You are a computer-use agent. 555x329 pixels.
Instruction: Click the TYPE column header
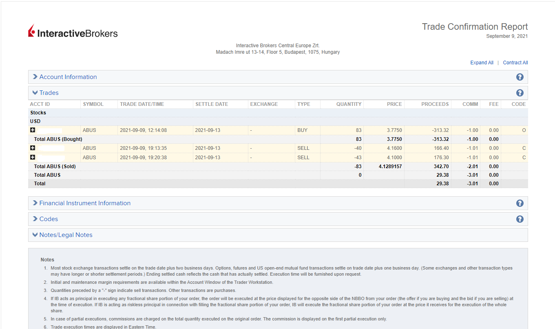(x=304, y=104)
